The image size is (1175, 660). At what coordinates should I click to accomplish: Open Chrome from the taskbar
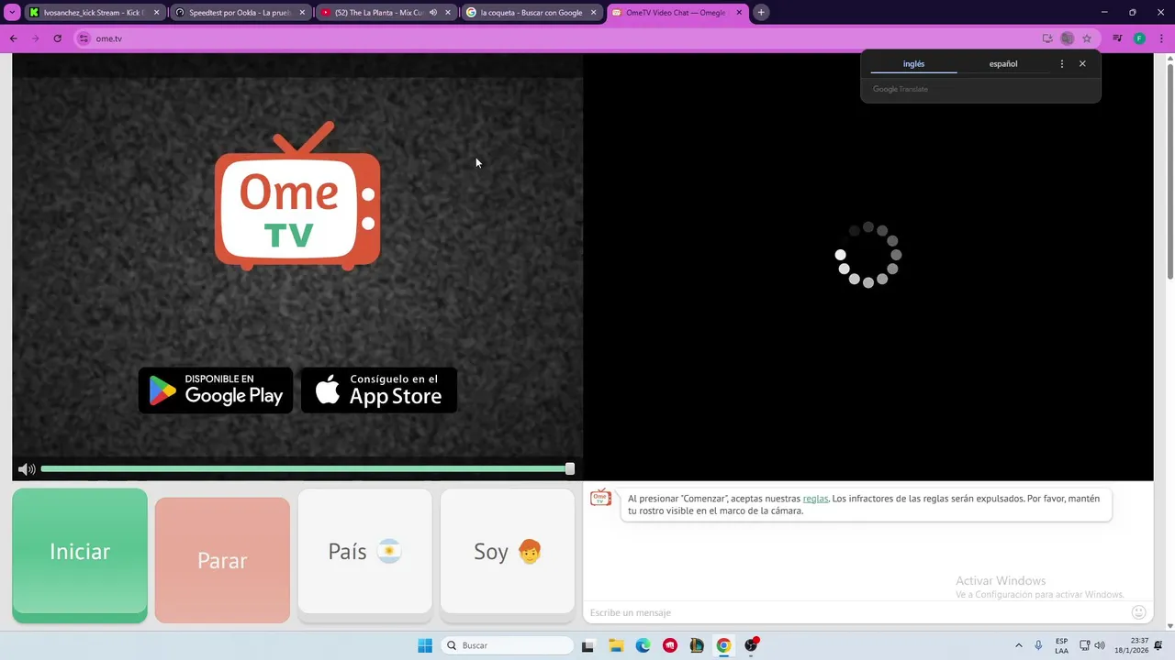pos(723,645)
